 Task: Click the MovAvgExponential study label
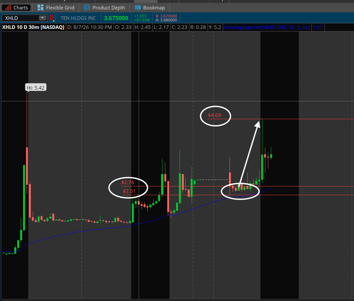pyautogui.click(x=267, y=27)
